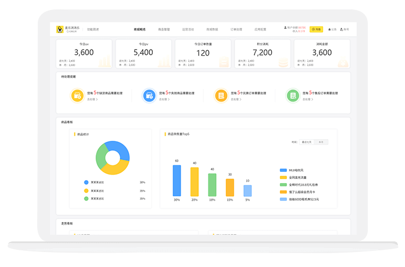Switch the chart to 本月 range
Image resolution: width=405 pixels, height=267 pixels.
321,142
